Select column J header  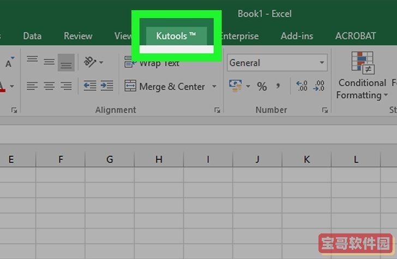[x=257, y=159]
